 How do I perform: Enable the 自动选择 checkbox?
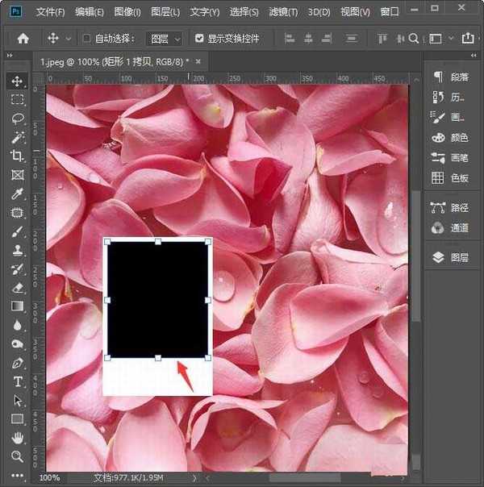click(x=88, y=38)
